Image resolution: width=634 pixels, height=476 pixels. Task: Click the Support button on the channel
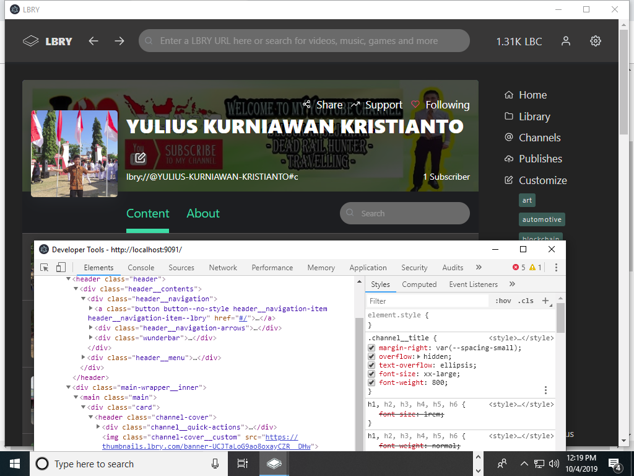click(376, 105)
